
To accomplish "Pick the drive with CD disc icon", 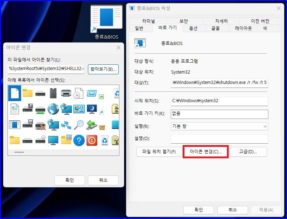I will [40, 139].
